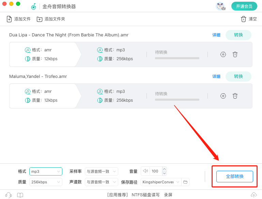Select the Dua Lipa Dance The Night filename
This screenshot has width=262, height=199.
click(x=69, y=35)
